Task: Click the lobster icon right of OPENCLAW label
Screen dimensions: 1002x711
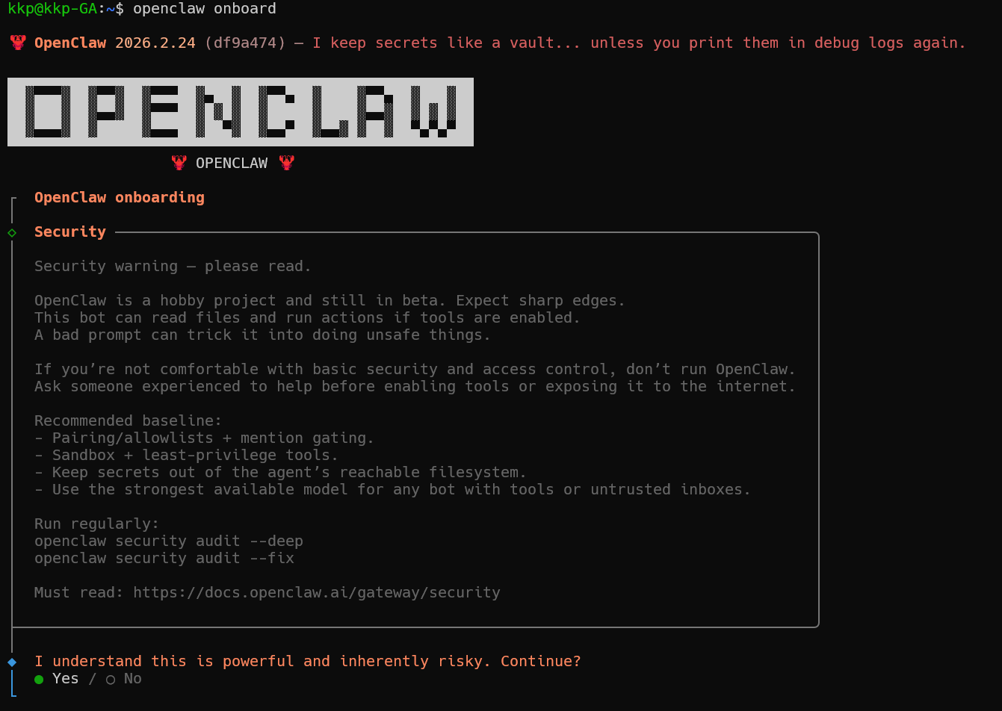Action: pos(286,163)
